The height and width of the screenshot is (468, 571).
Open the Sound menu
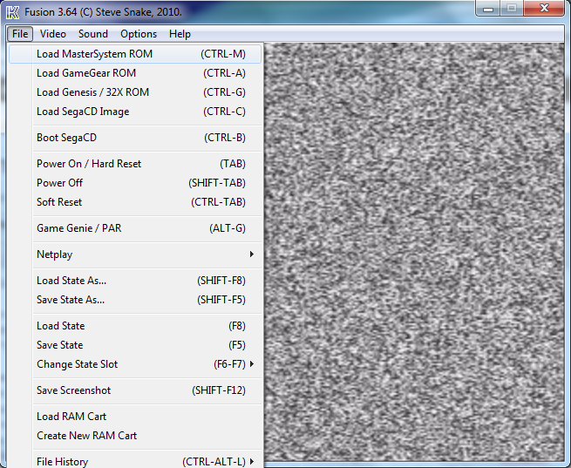pos(93,34)
